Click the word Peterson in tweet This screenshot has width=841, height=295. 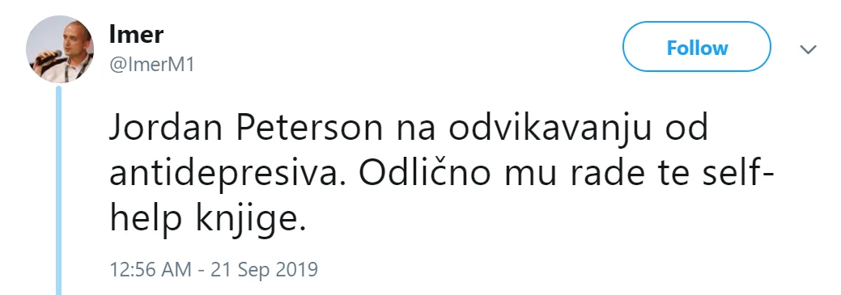[x=310, y=129]
